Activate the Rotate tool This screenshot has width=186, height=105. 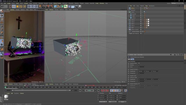(x=21, y=6)
